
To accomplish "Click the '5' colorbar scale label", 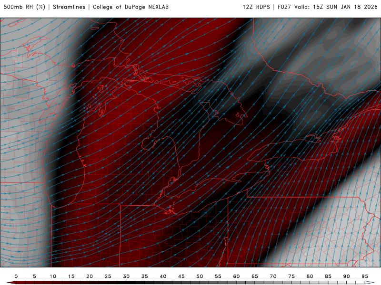I will (x=34, y=276).
